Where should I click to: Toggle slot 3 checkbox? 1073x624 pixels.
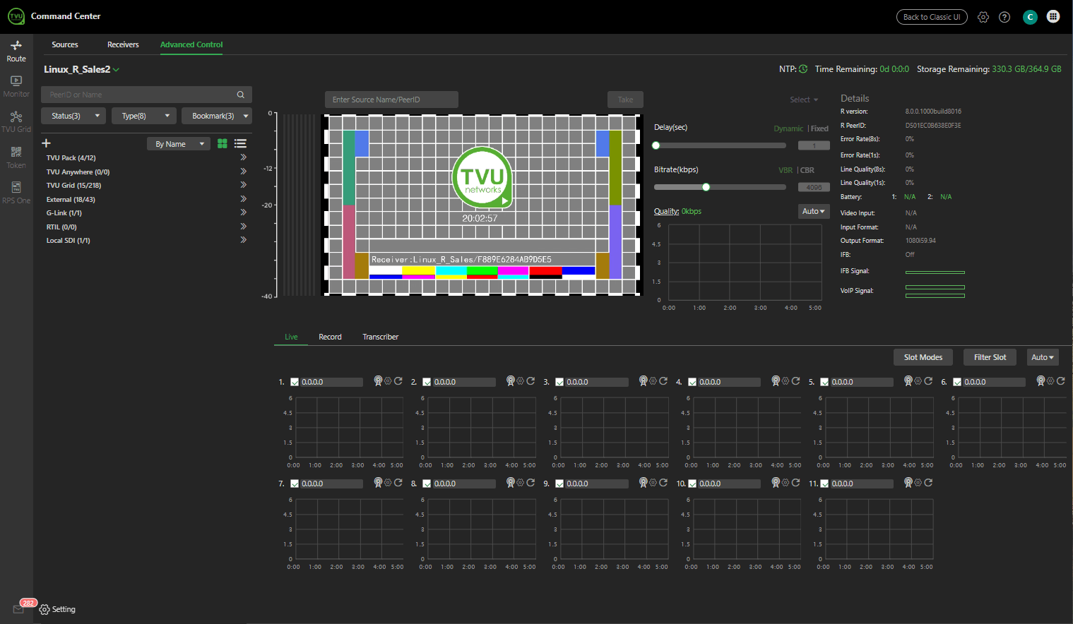click(x=559, y=382)
